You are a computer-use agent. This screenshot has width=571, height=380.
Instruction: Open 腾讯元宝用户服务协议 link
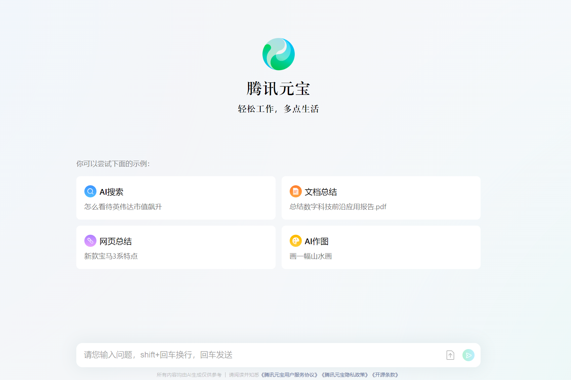(x=289, y=375)
